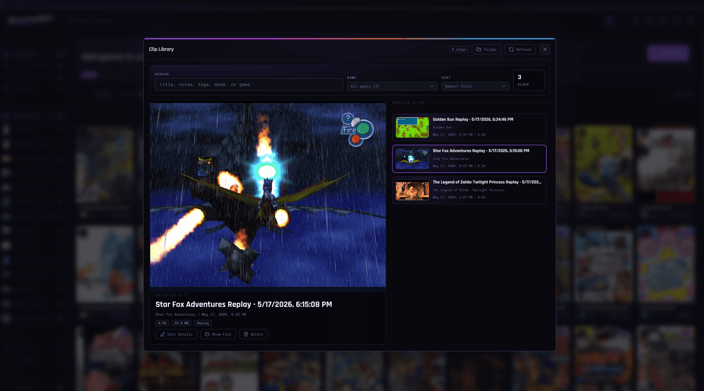This screenshot has width=704, height=391.
Task: Click the Twilight Princess clip thumbnail
Action: click(x=412, y=190)
